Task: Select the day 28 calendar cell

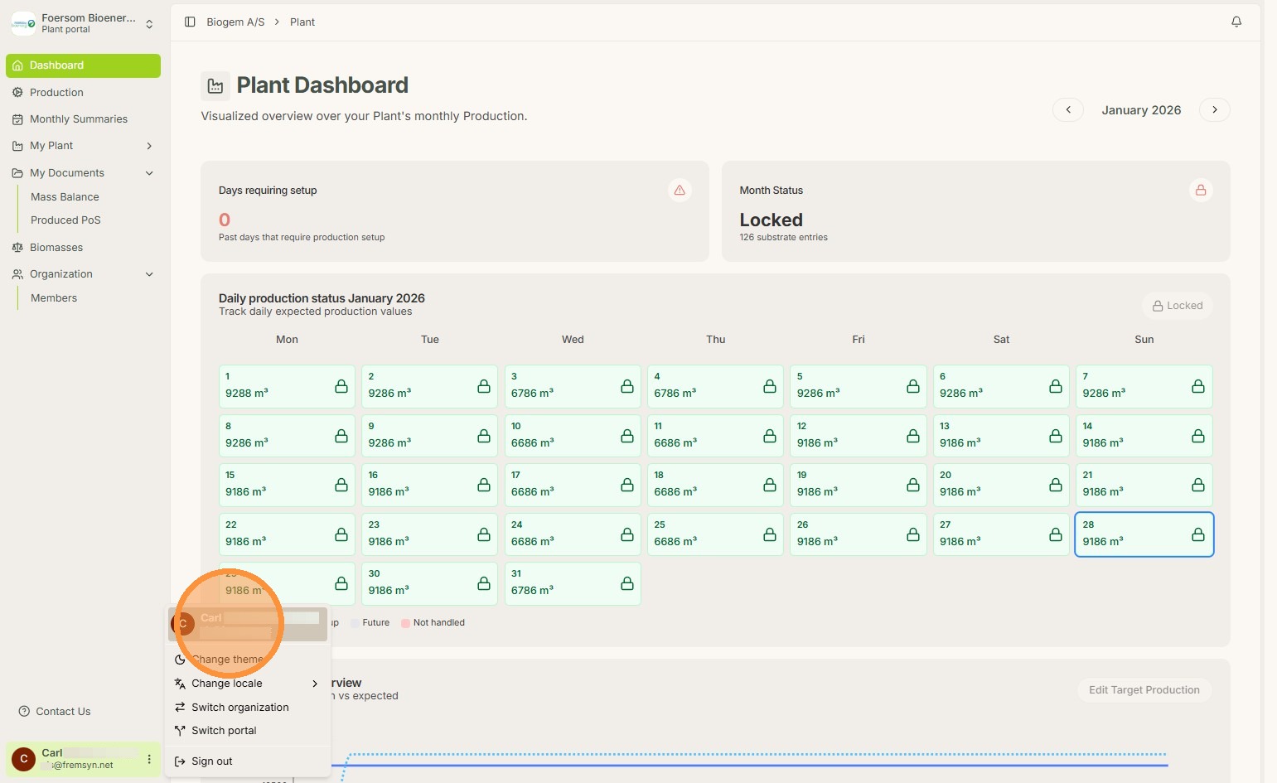Action: coord(1144,534)
